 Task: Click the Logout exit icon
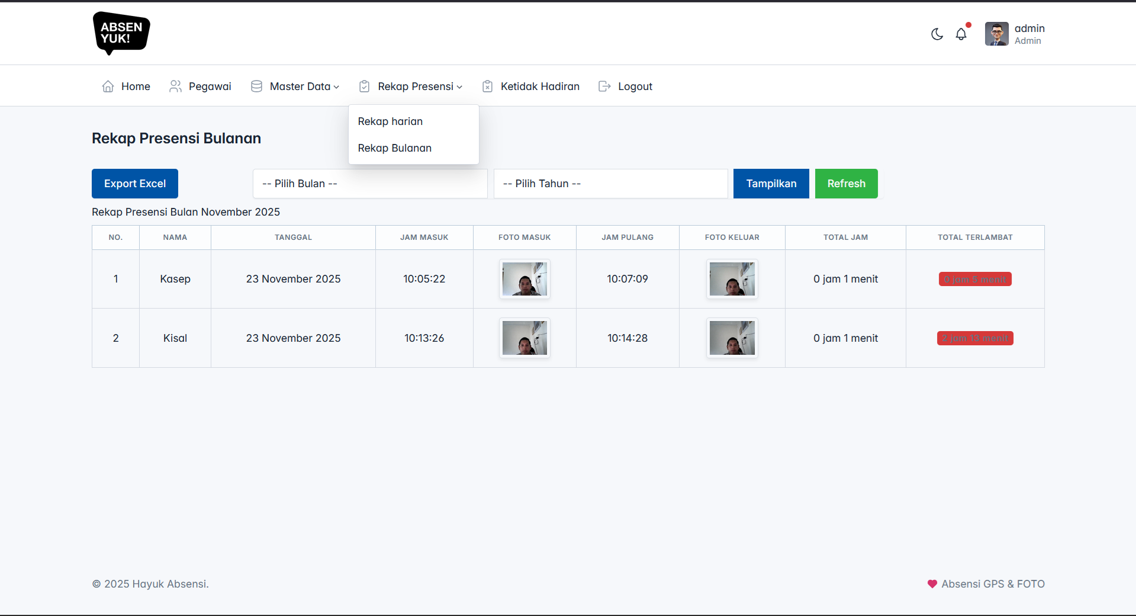coord(604,86)
